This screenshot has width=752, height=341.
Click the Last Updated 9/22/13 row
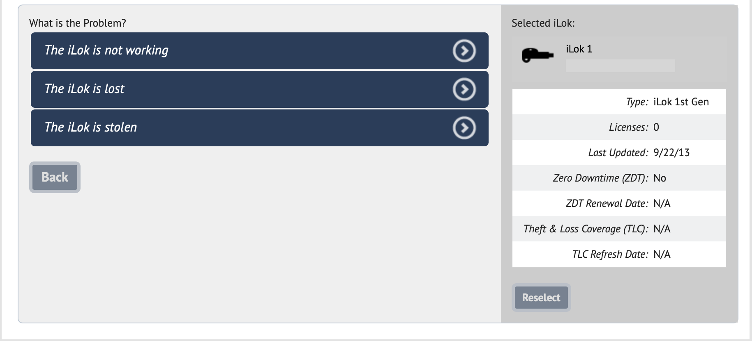tap(619, 152)
